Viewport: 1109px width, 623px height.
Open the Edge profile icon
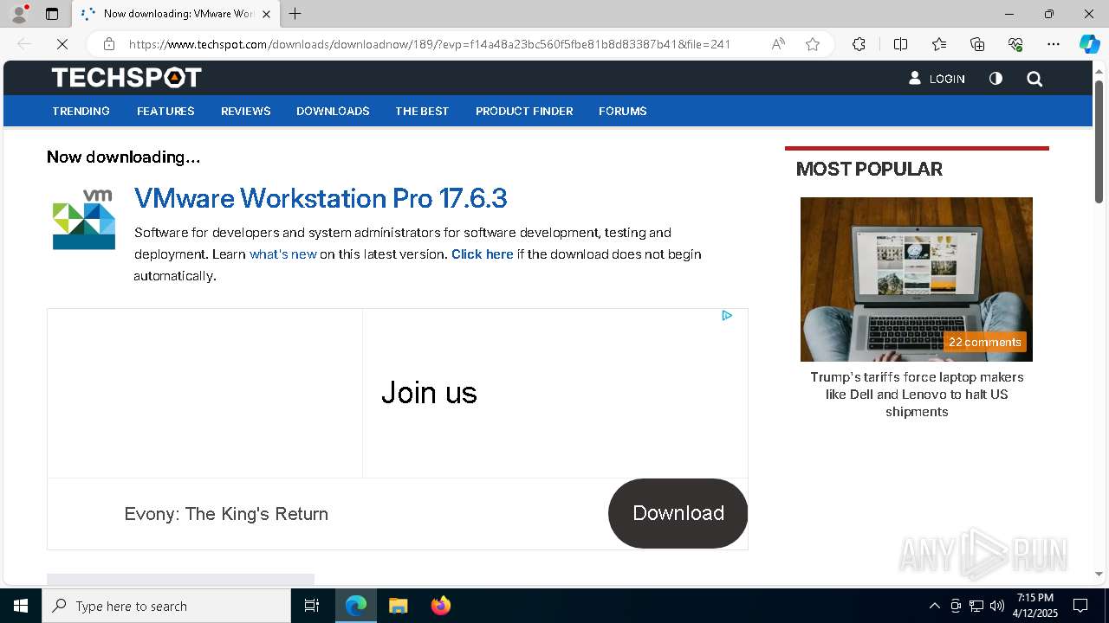(18, 14)
